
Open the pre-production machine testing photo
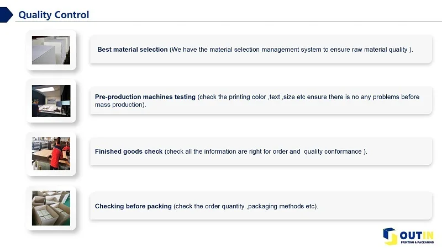coord(51,100)
